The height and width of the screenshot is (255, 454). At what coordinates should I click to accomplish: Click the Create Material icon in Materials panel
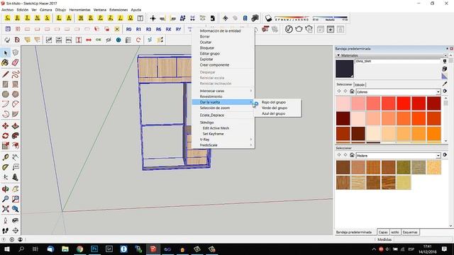(445, 69)
